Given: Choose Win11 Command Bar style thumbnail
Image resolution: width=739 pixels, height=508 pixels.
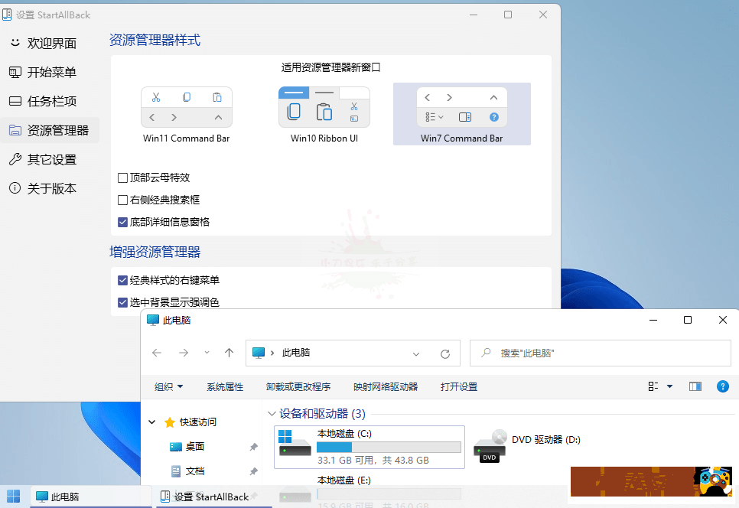Looking at the screenshot, I should 187,115.
